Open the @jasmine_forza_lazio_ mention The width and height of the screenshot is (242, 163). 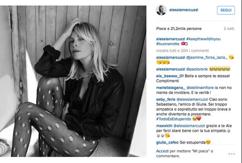207,58
